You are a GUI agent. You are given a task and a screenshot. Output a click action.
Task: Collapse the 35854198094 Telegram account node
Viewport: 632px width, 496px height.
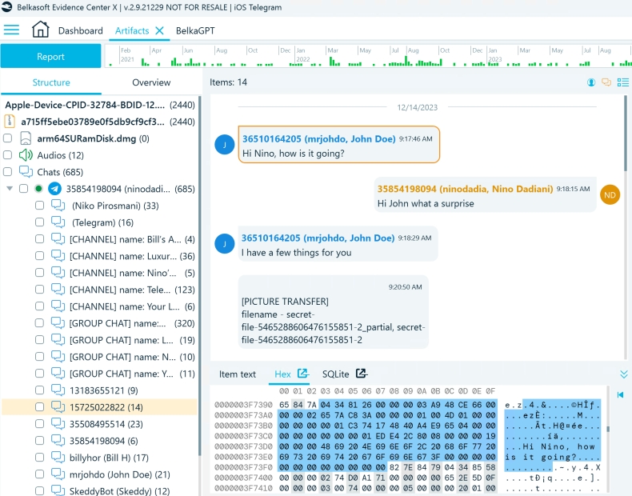coord(10,189)
